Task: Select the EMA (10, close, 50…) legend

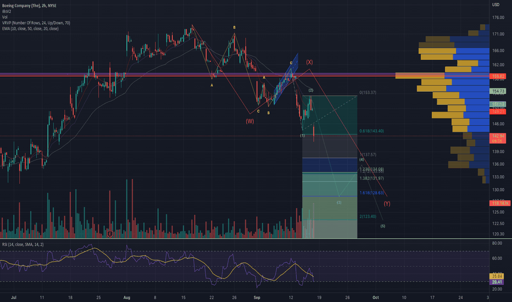Action: pos(30,29)
